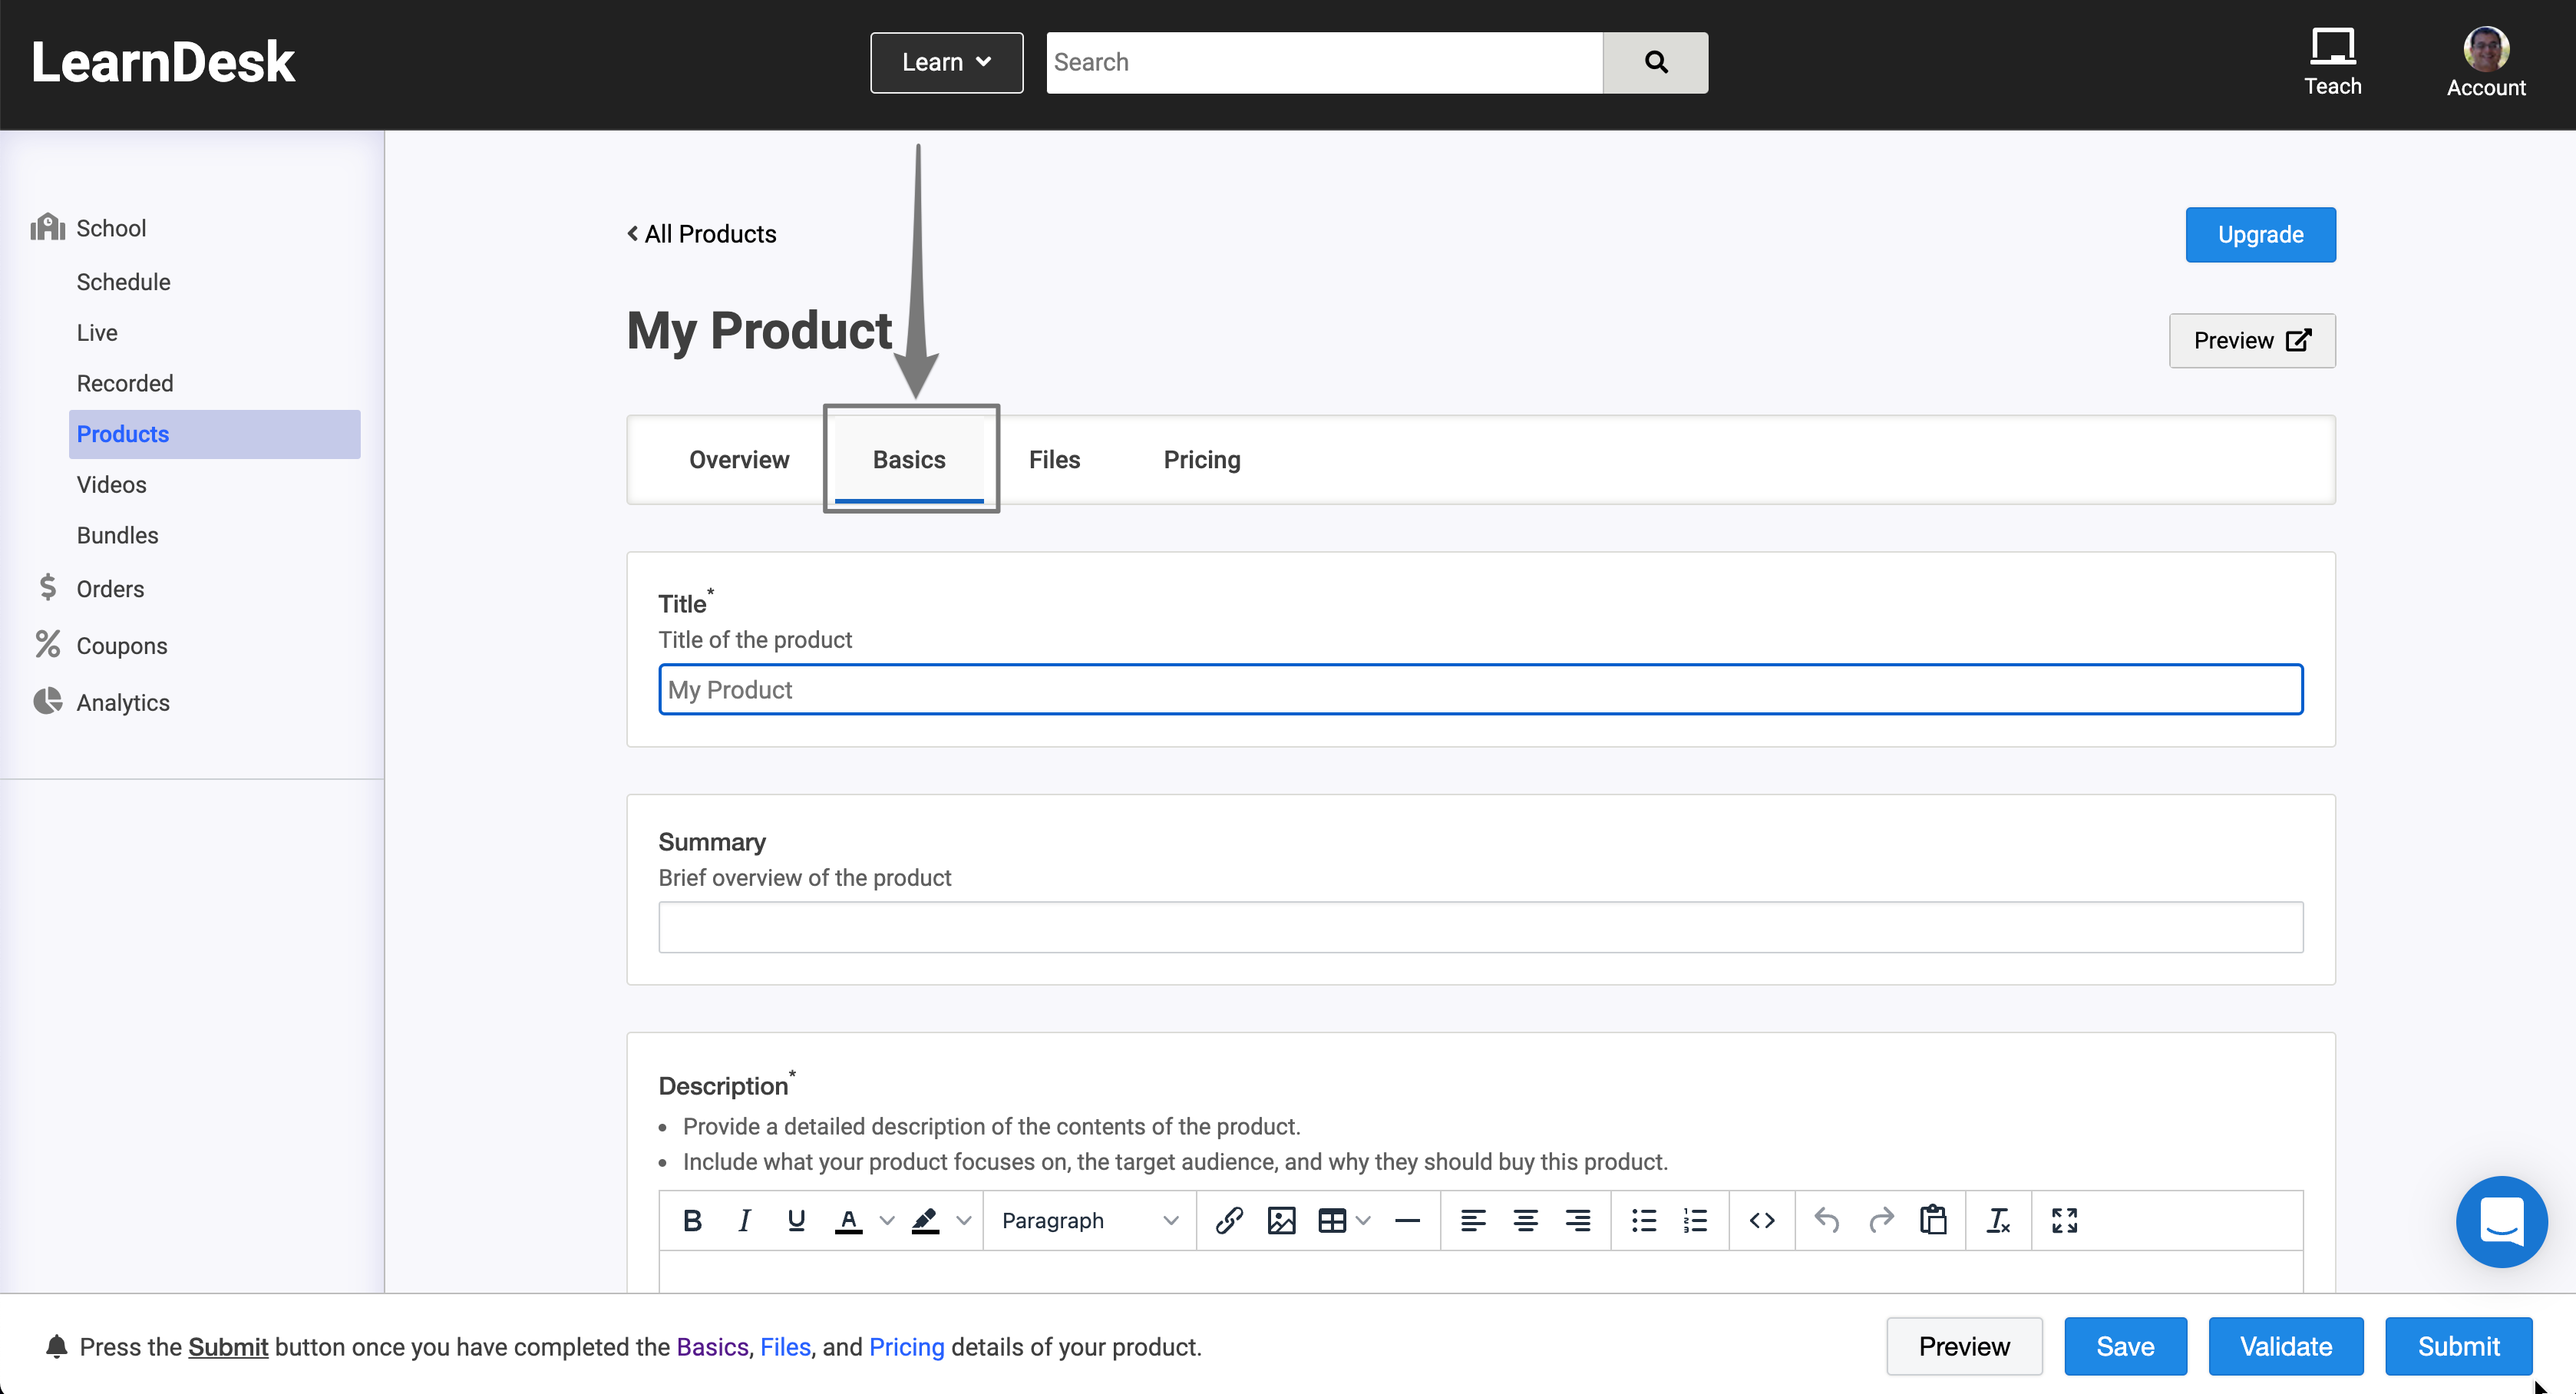Viewport: 2576px width, 1394px height.
Task: Open Recorded in the sidebar
Action: point(125,383)
